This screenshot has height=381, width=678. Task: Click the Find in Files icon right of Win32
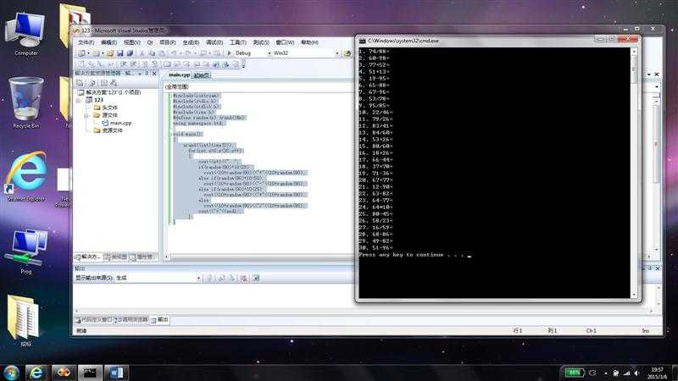pos(347,53)
